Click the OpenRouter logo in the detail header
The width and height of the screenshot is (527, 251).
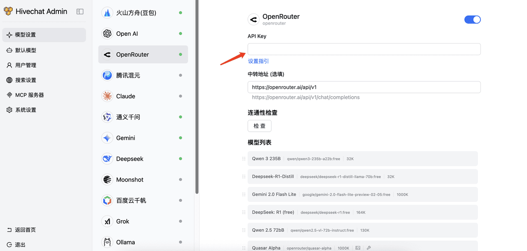tap(253, 19)
